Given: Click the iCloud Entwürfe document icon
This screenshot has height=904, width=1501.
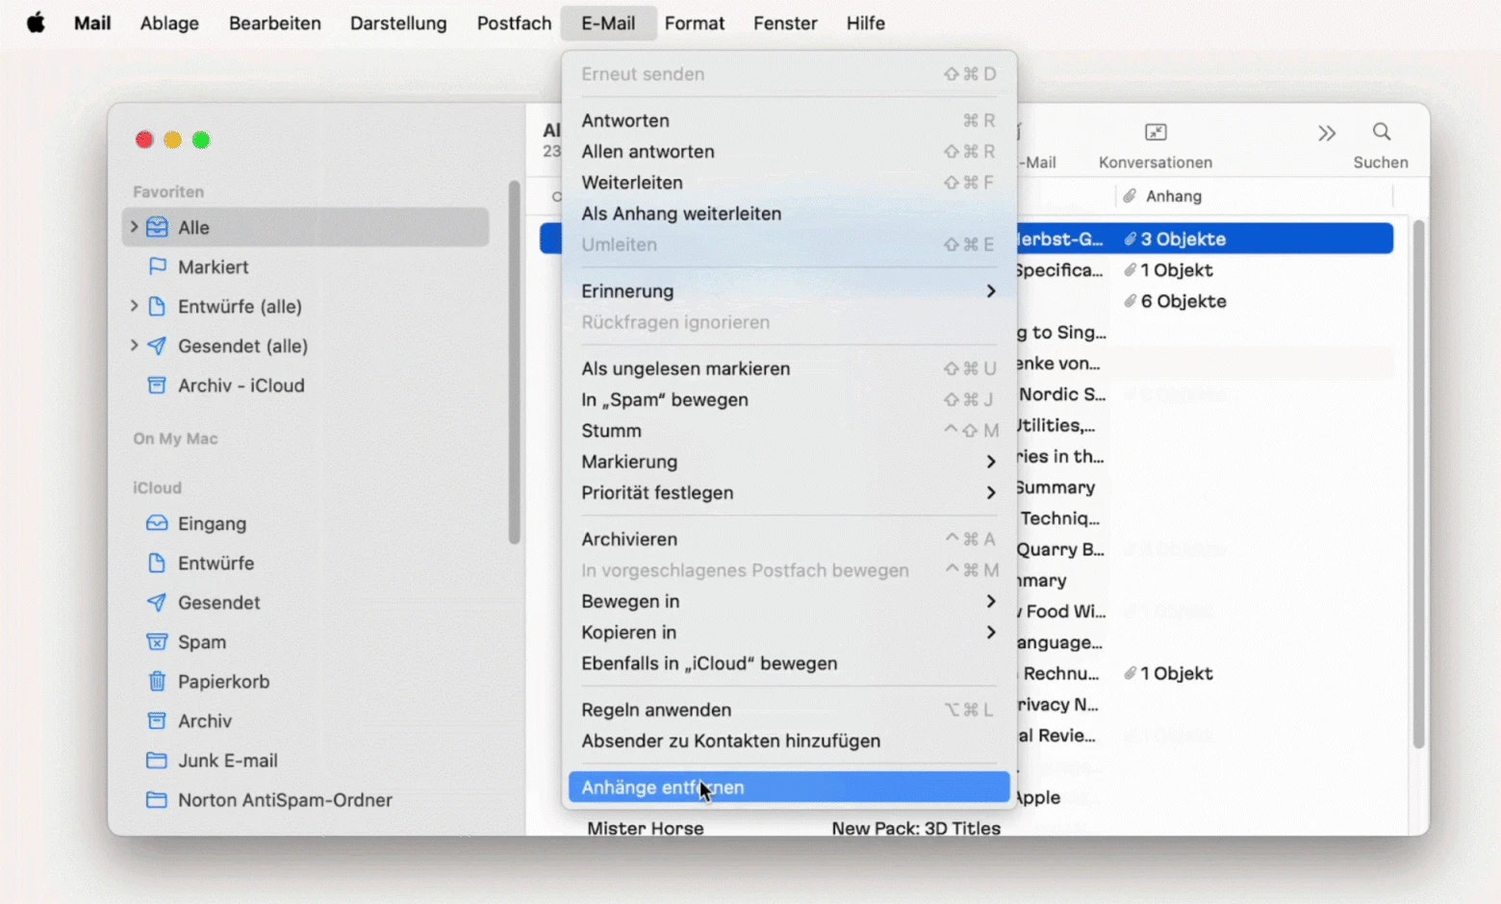Looking at the screenshot, I should click(157, 564).
